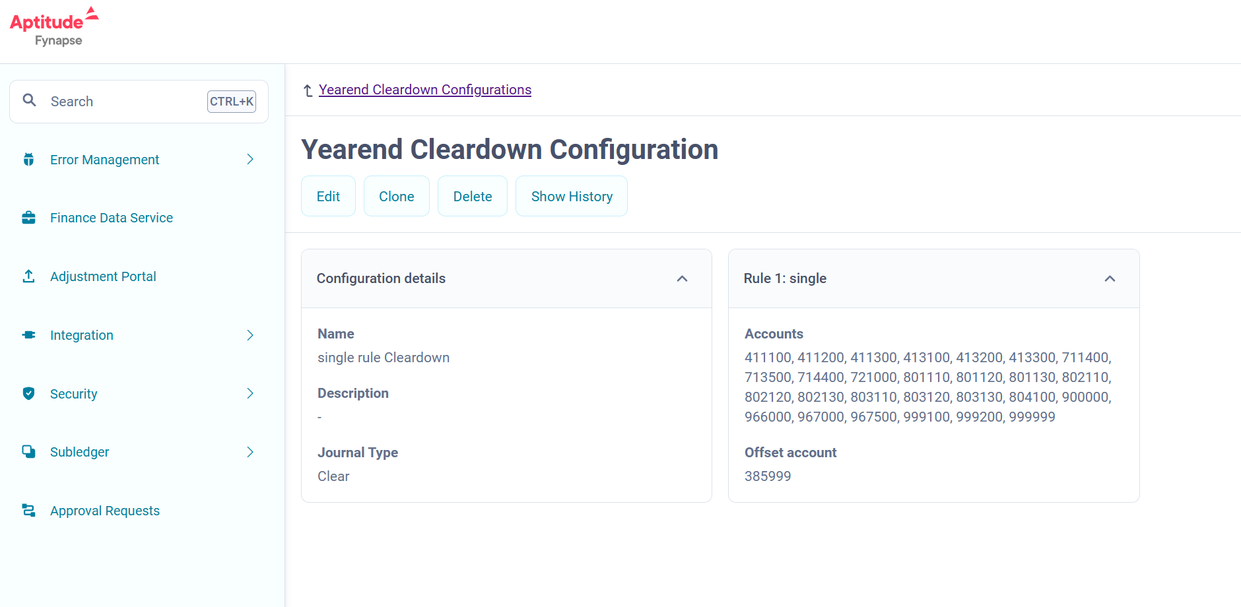Collapse the Configuration details panel
Screen dimensions: 1241x607
(x=682, y=278)
